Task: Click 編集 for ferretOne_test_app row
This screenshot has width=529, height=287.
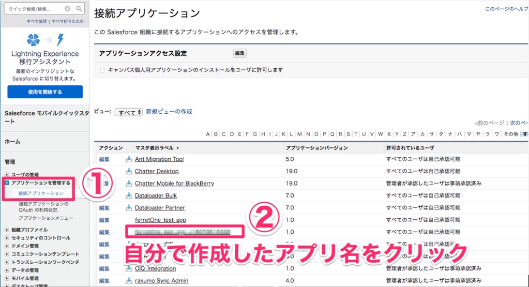Action: (104, 220)
